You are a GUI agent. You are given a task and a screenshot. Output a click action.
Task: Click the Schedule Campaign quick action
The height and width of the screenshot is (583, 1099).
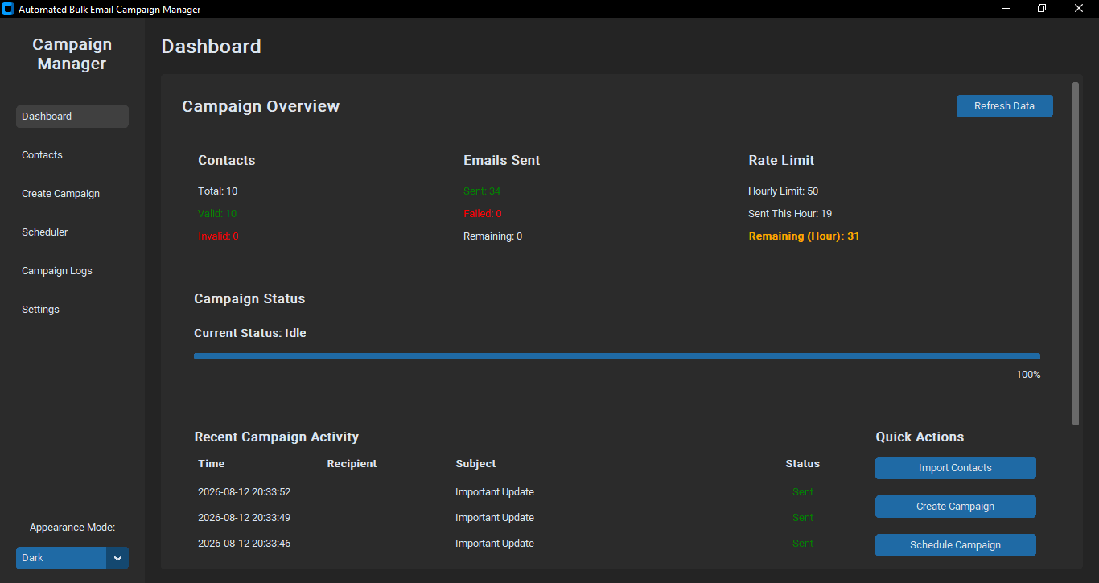(x=956, y=545)
